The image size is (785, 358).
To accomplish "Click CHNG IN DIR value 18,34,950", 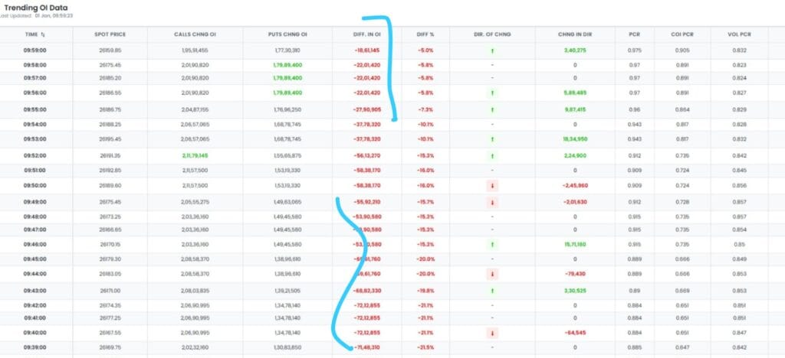I will coord(575,139).
